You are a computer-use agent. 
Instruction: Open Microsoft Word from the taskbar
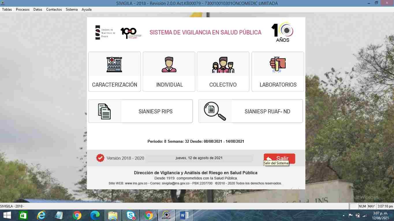184,215
